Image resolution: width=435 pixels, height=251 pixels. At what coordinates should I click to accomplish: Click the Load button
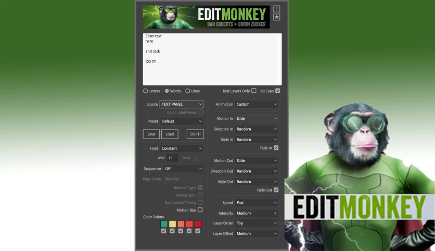coord(170,134)
